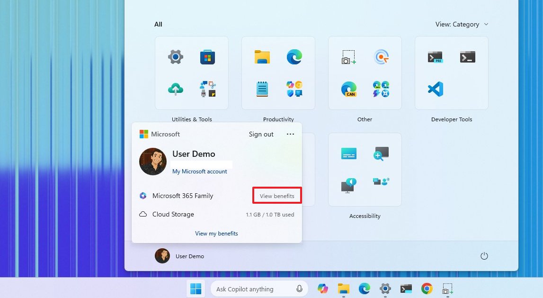Image resolution: width=543 pixels, height=298 pixels.
Task: Select the All apps heading
Action: [x=158, y=24]
